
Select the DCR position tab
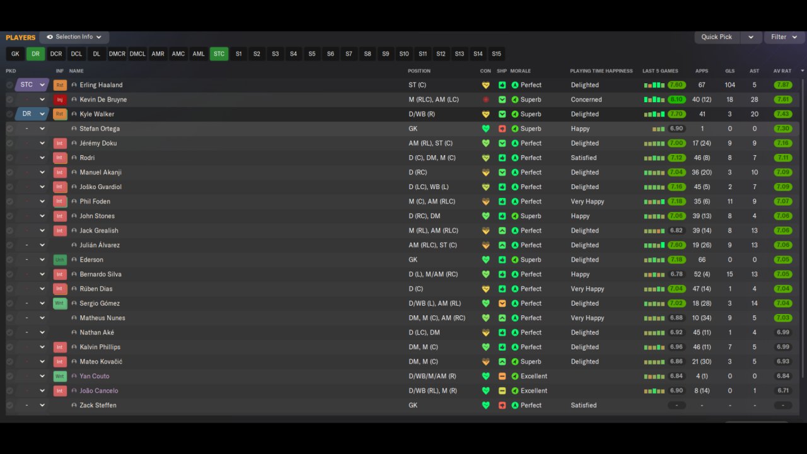56,54
